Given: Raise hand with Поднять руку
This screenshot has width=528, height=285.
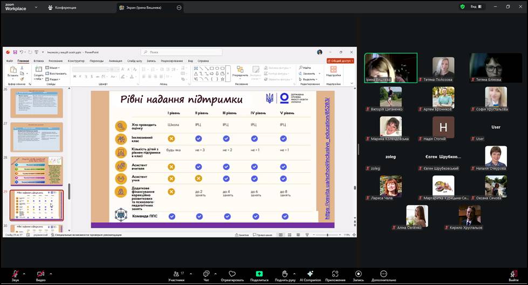Looking at the screenshot, I should click(x=285, y=274).
